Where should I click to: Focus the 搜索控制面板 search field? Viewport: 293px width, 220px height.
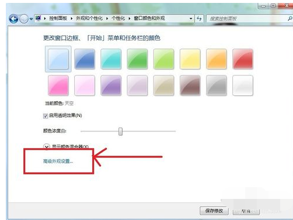247,19
